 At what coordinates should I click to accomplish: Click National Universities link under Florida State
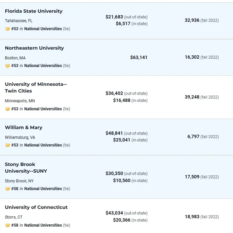43,29
